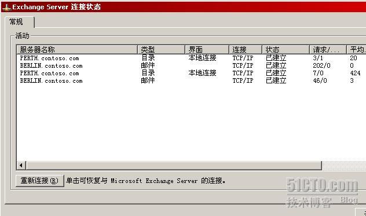Click 邮件 type cell in the 202/0 row
This screenshot has height=216, width=366.
[x=148, y=65]
